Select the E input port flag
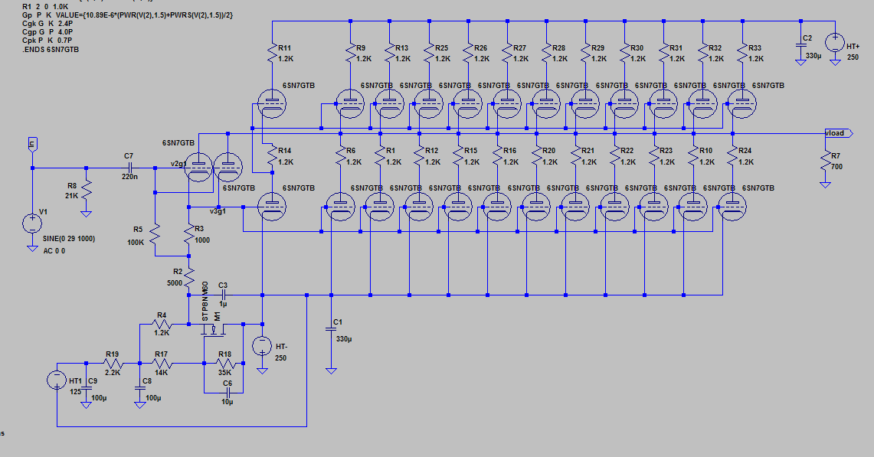This screenshot has width=874, height=457. 32,145
